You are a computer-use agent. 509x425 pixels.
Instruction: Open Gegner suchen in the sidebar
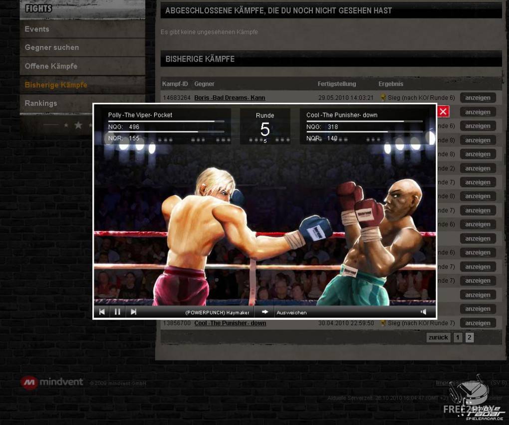pos(82,47)
